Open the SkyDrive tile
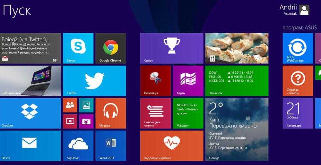 [x=78, y=145]
